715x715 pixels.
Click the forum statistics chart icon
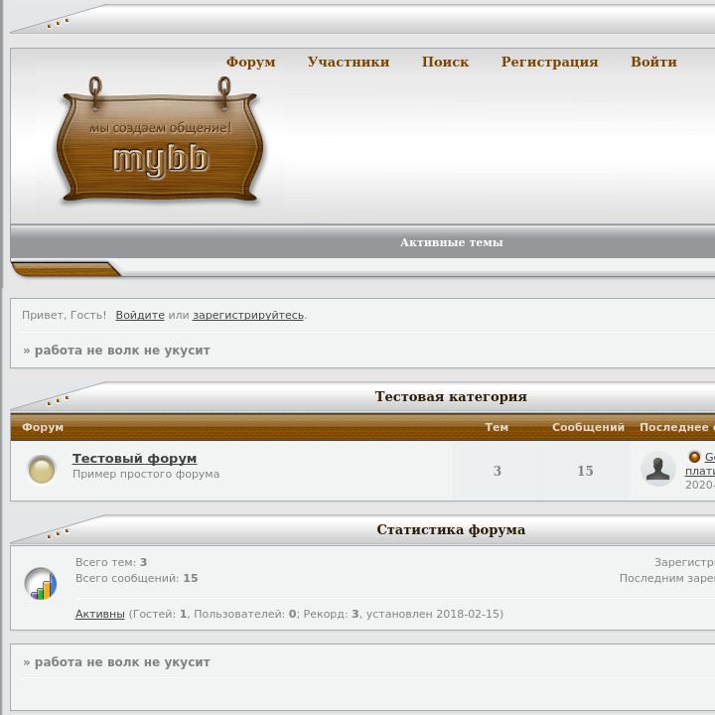pos(41,583)
